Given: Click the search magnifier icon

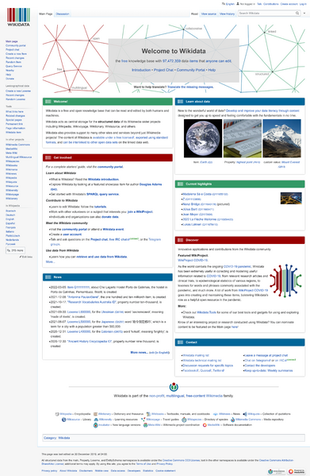Looking at the screenshot, I should coord(297,13).
